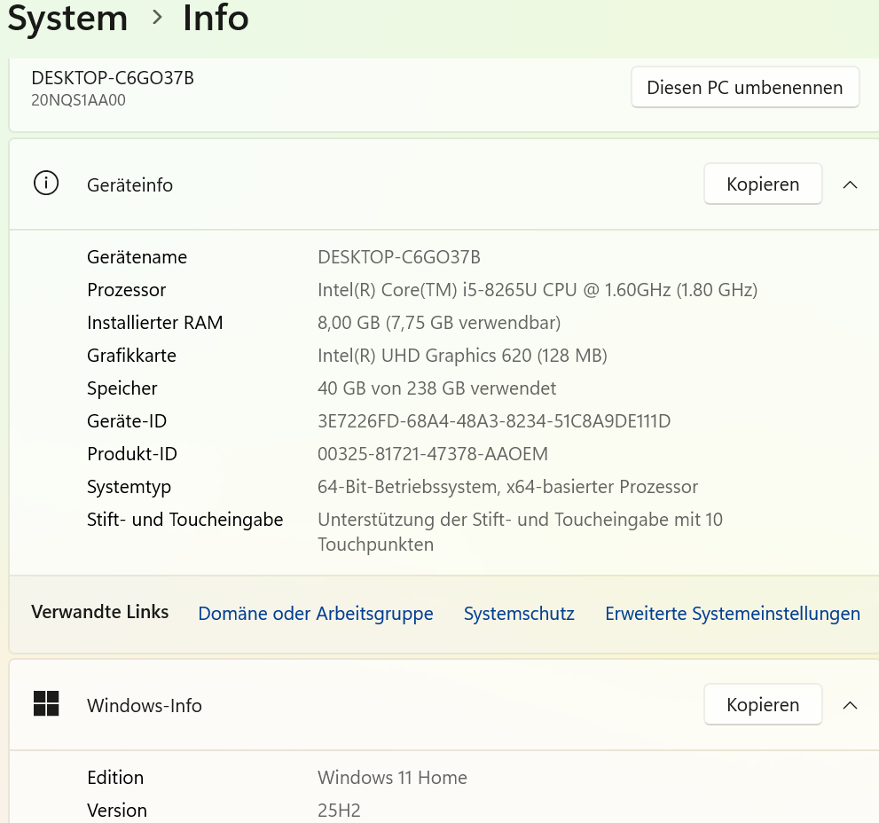The height and width of the screenshot is (823, 879).
Task: Collapse the Geräteinfo section chevron
Action: [850, 184]
